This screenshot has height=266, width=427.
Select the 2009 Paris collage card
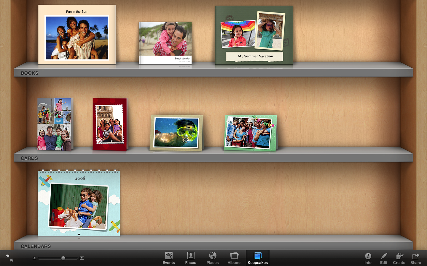point(55,124)
